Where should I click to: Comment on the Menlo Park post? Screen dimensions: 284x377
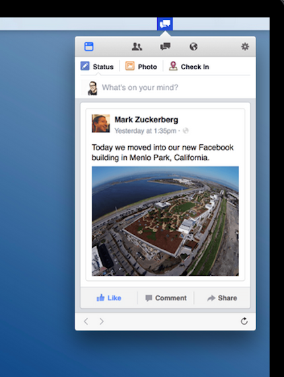(x=166, y=298)
